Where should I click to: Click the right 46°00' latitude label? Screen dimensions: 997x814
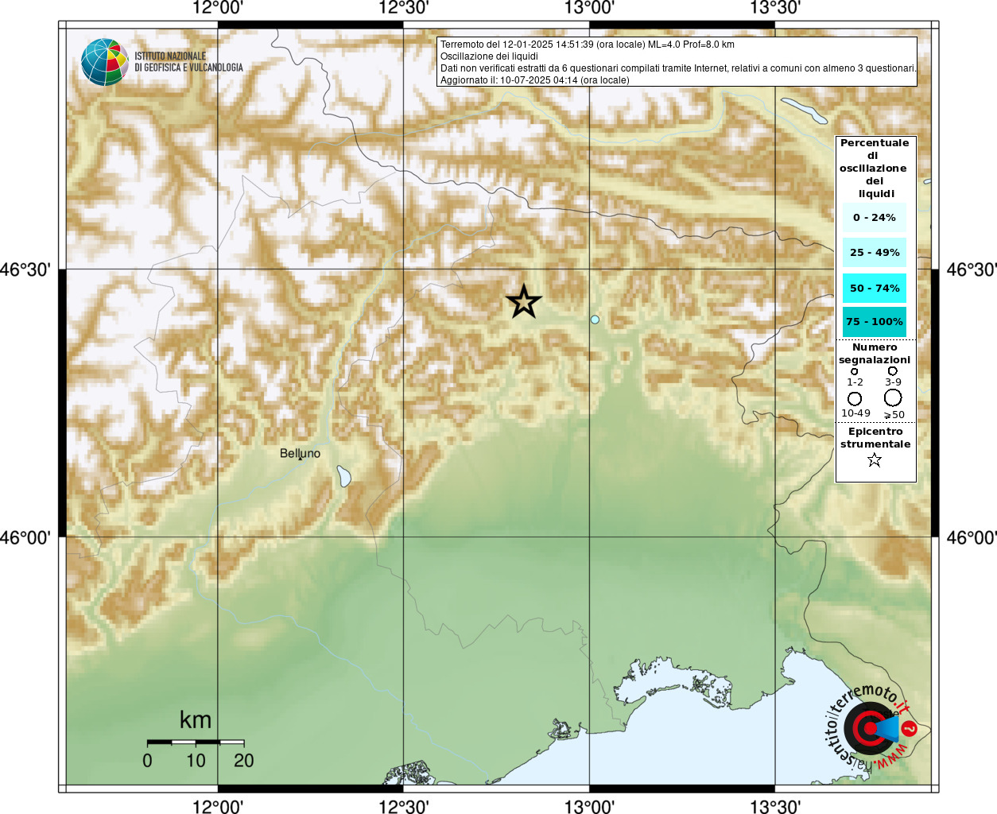[x=972, y=538]
